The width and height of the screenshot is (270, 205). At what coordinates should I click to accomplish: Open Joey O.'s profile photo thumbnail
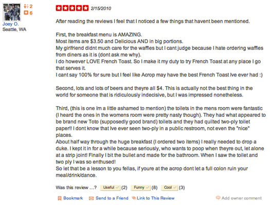tap(12, 12)
